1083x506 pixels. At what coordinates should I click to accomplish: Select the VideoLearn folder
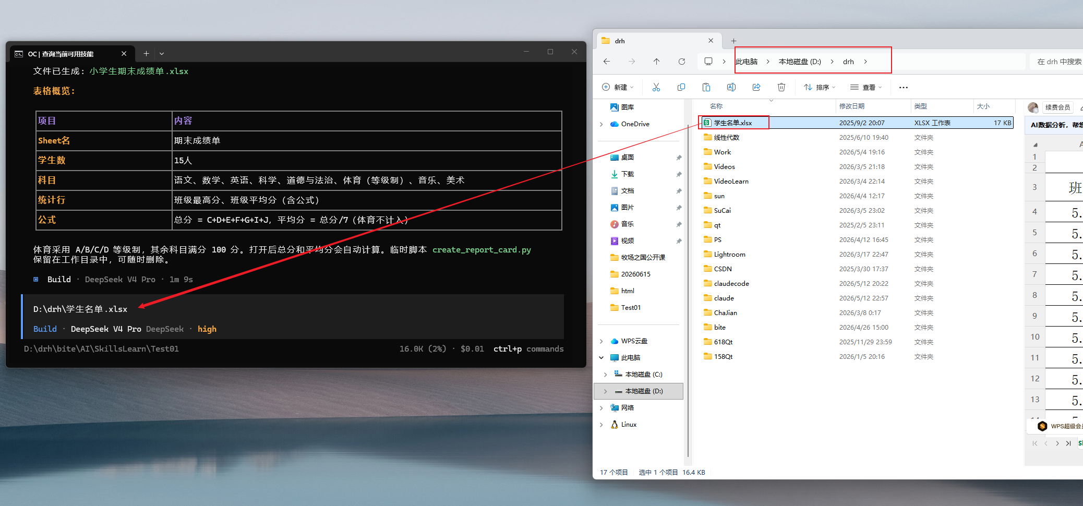coord(731,182)
